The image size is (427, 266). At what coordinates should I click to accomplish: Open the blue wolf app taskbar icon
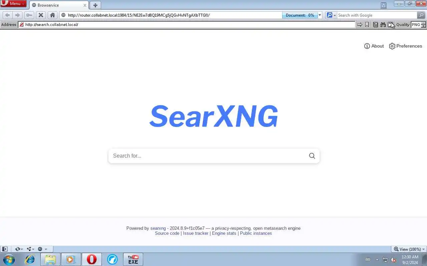point(112,259)
